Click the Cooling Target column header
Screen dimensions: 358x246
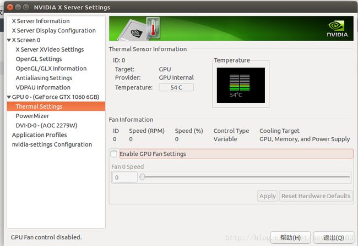click(x=279, y=131)
